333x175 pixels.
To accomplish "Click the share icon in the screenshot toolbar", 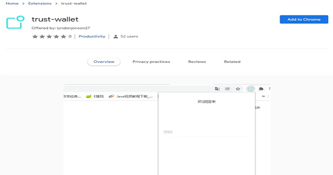I will [227, 89].
